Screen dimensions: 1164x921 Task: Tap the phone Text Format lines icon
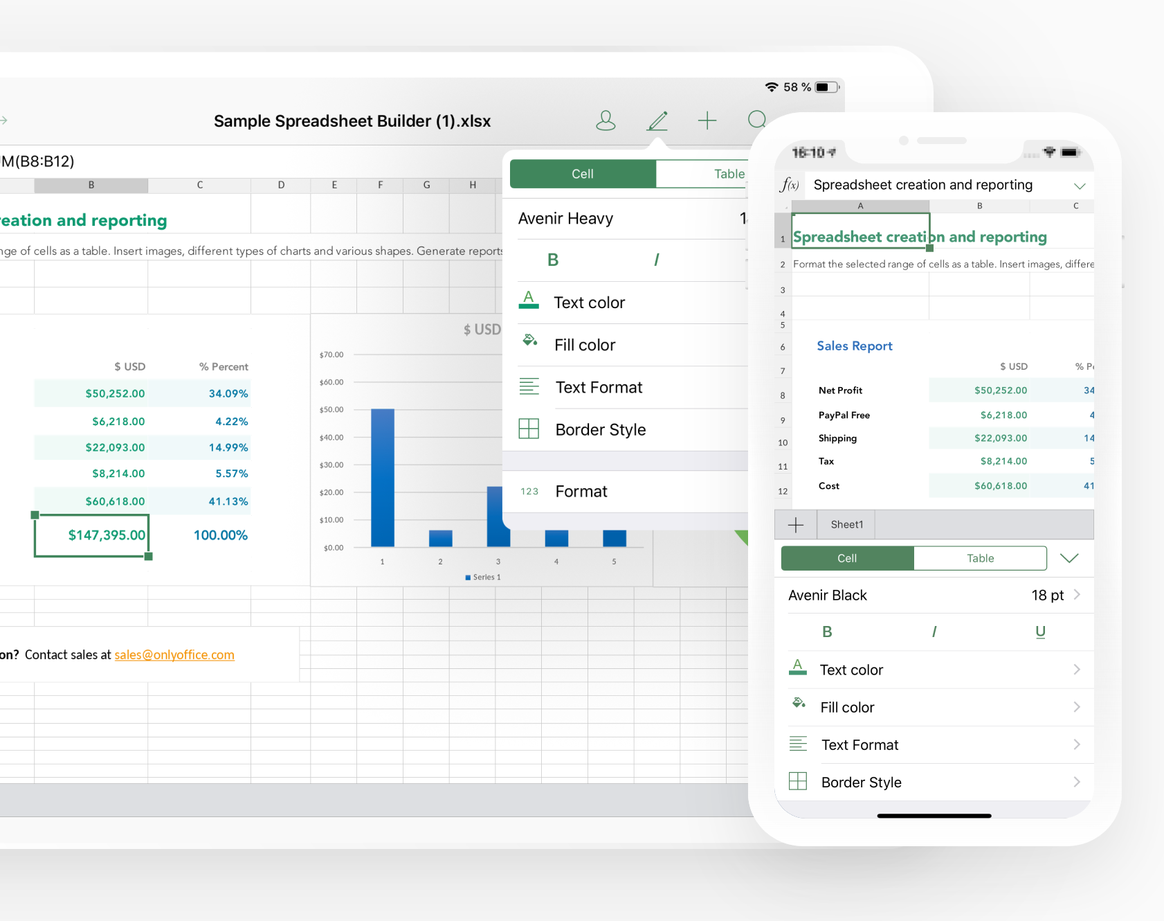[x=798, y=744]
